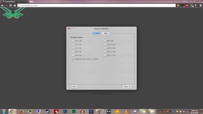This screenshot has width=203, height=114.
Task: Enable the 512 x 512 size checkbox
Action: [105, 55]
